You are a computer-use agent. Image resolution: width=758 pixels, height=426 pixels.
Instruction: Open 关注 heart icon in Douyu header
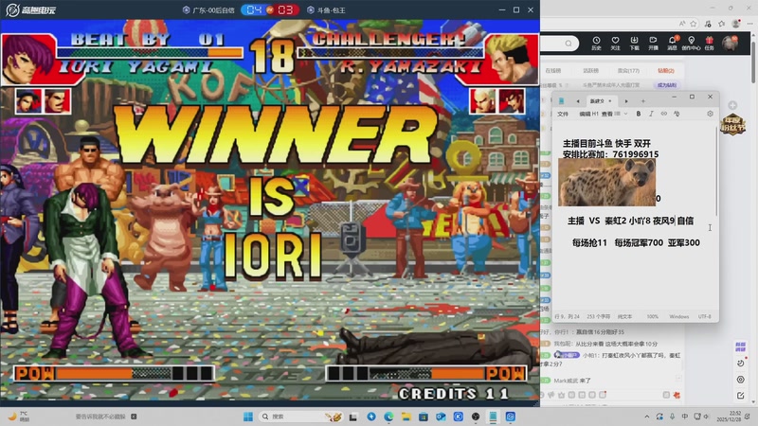click(x=615, y=43)
